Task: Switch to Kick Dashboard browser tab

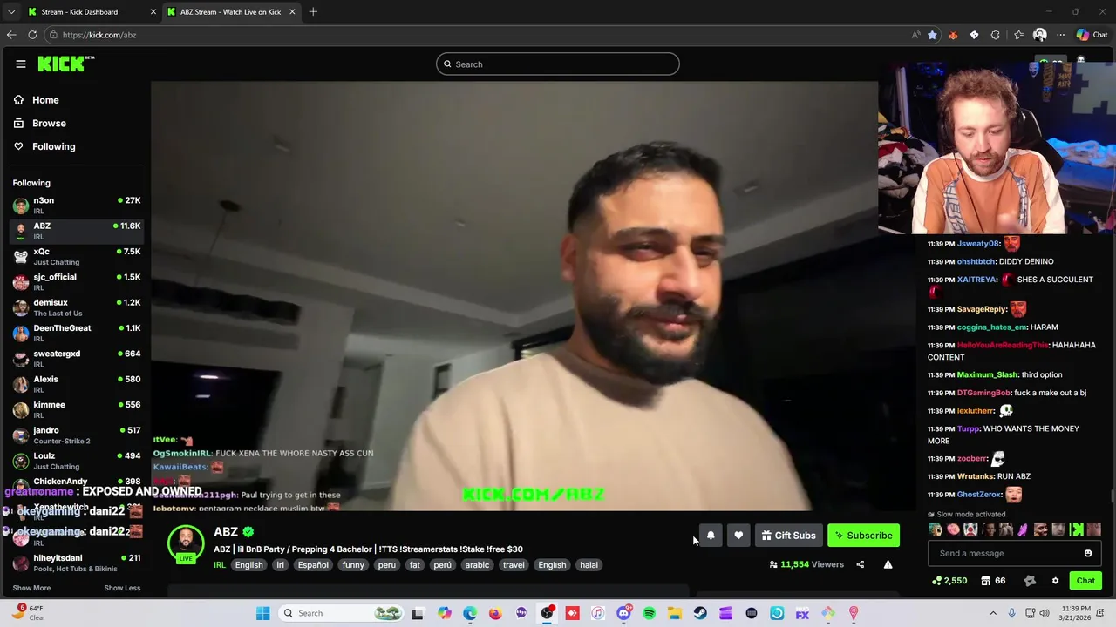Action: point(91,12)
